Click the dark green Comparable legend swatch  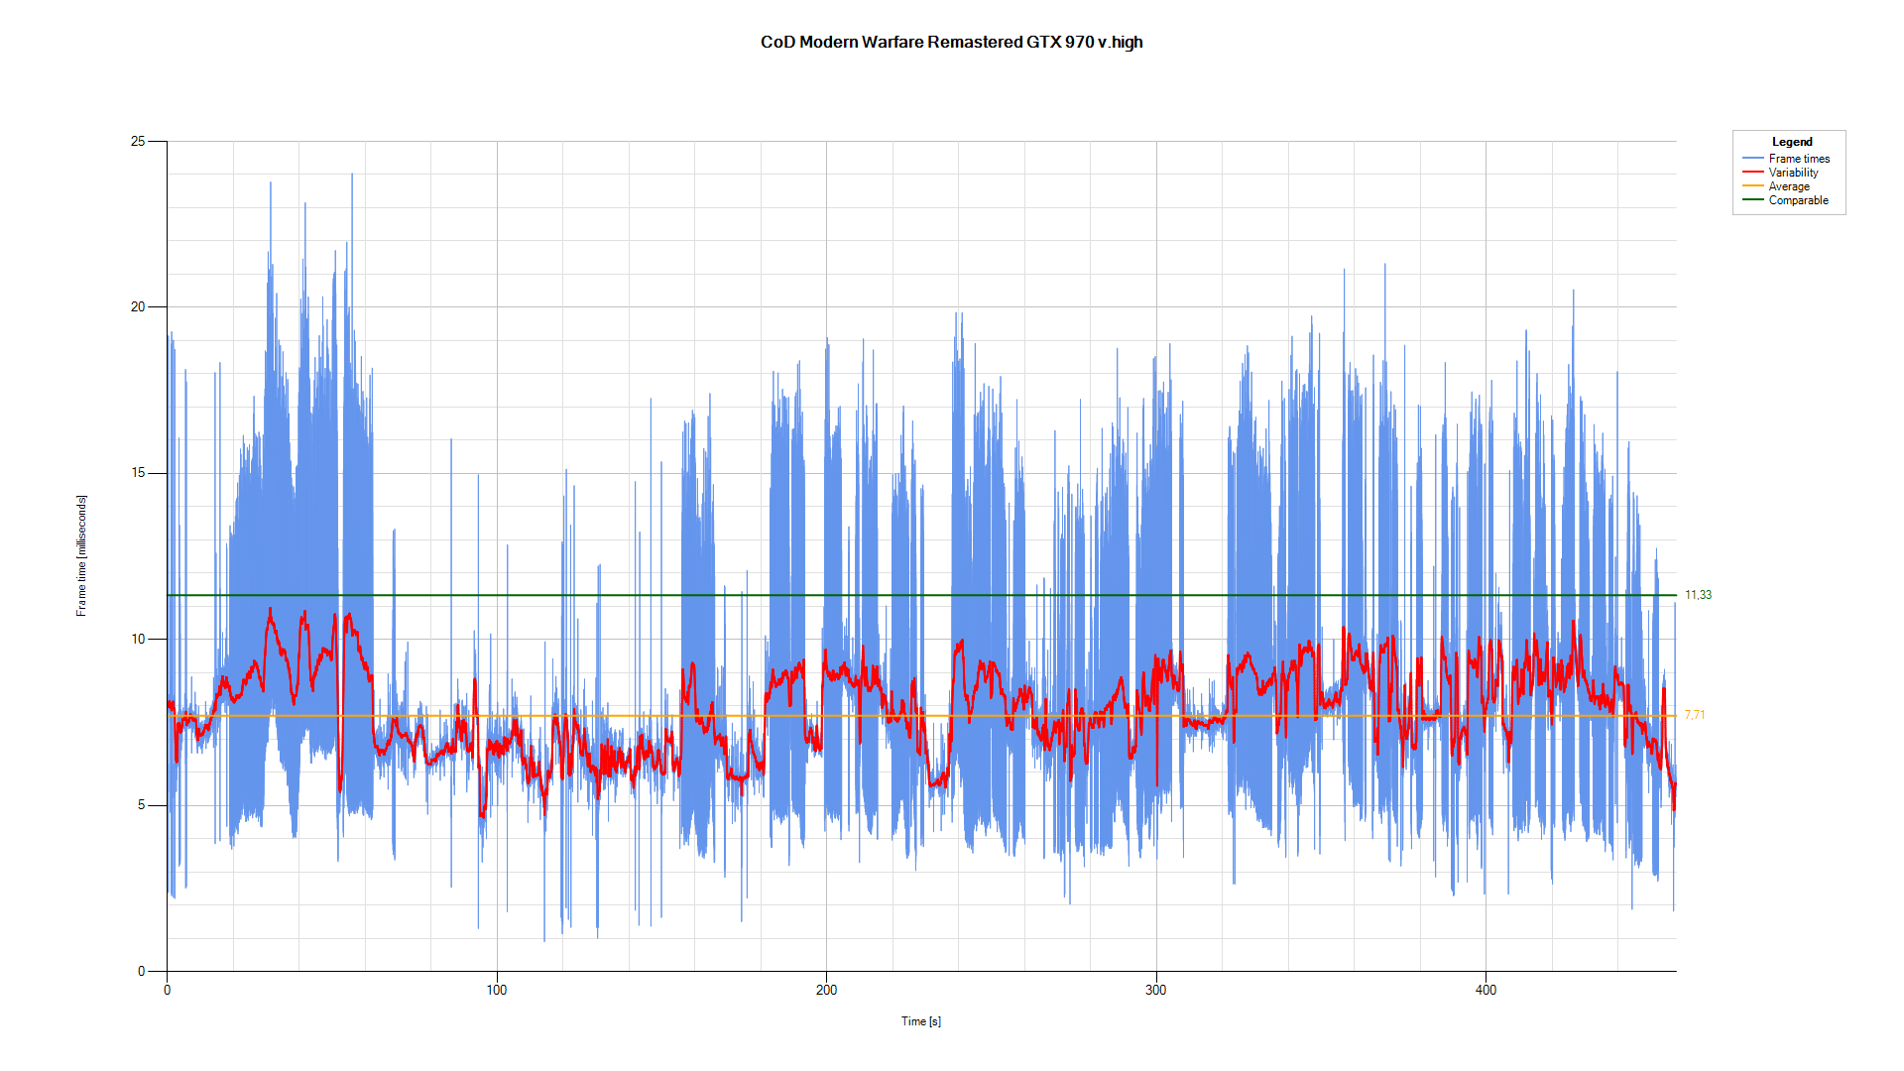pyautogui.click(x=1753, y=200)
